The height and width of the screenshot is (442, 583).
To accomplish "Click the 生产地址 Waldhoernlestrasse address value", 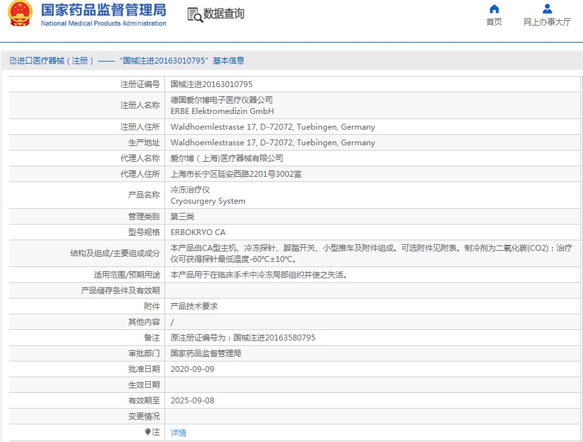I will pyautogui.click(x=273, y=143).
